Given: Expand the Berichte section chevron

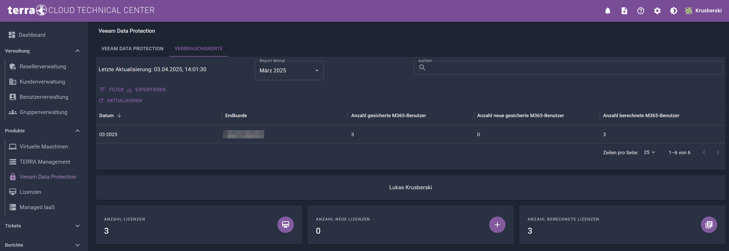Looking at the screenshot, I should (77, 245).
